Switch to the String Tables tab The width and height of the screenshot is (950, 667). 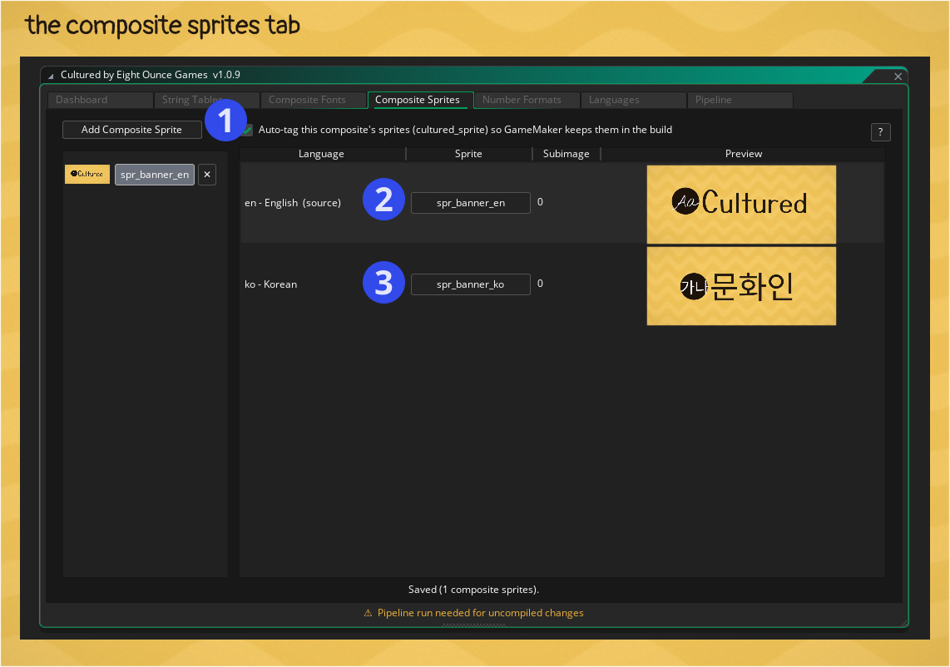pos(206,100)
